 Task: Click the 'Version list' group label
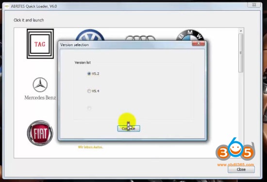point(83,63)
